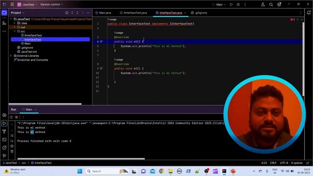The width and height of the screenshot is (313, 176).
Task: Open the Structure tool window
Action: [x=4, y=23]
